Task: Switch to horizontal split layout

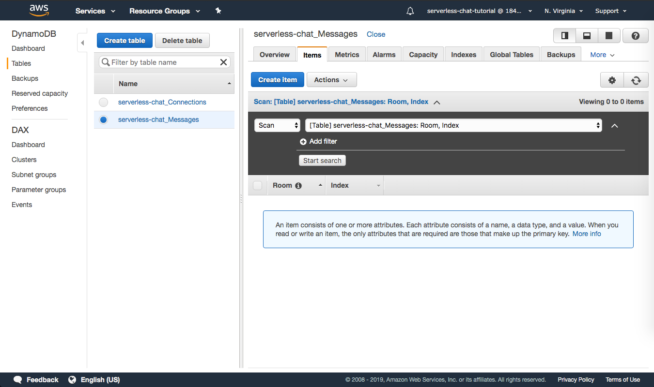Action: click(587, 36)
